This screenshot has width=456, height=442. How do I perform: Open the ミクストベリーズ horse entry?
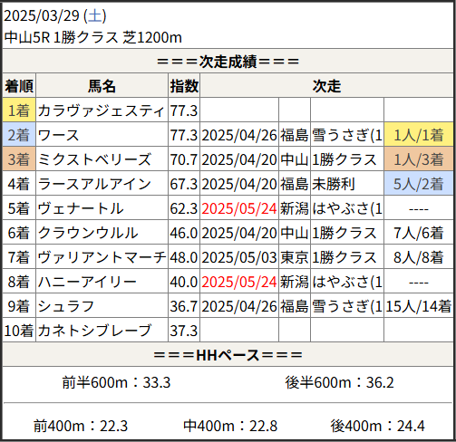(94, 159)
